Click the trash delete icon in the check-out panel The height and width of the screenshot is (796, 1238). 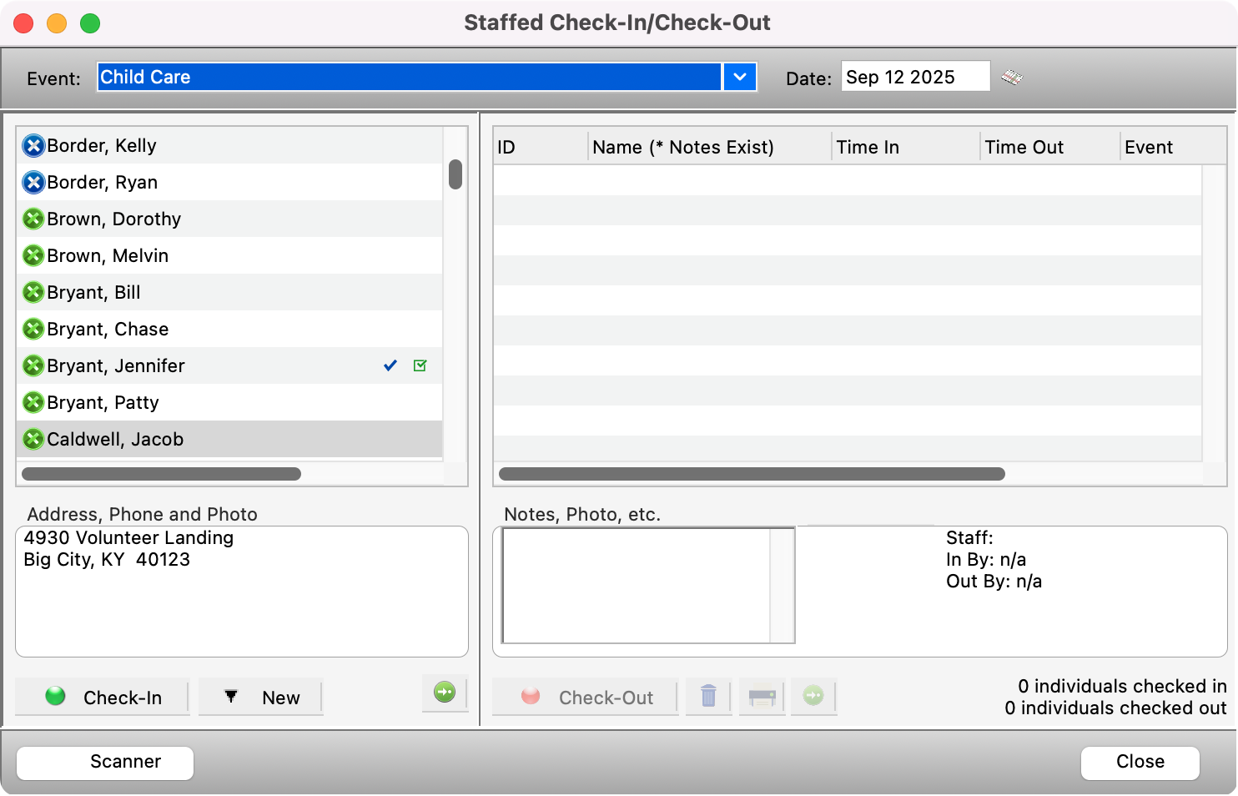click(708, 697)
